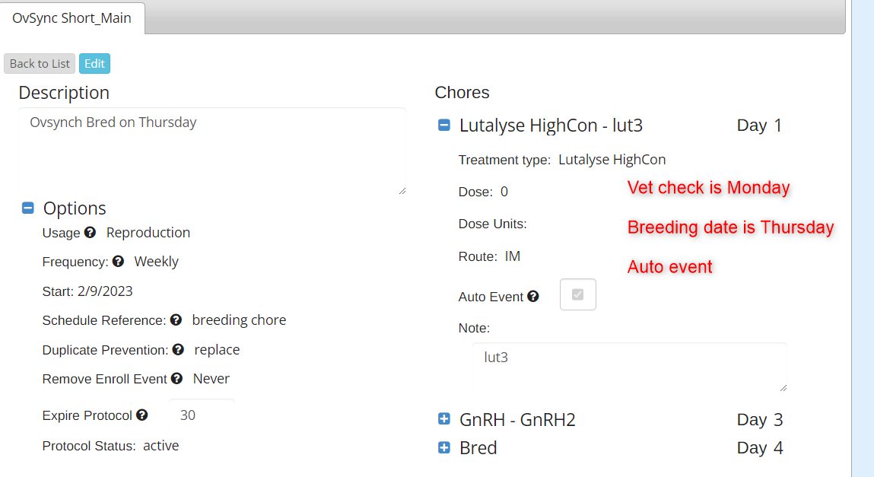Toggle the Auto Event checkbox

click(578, 294)
